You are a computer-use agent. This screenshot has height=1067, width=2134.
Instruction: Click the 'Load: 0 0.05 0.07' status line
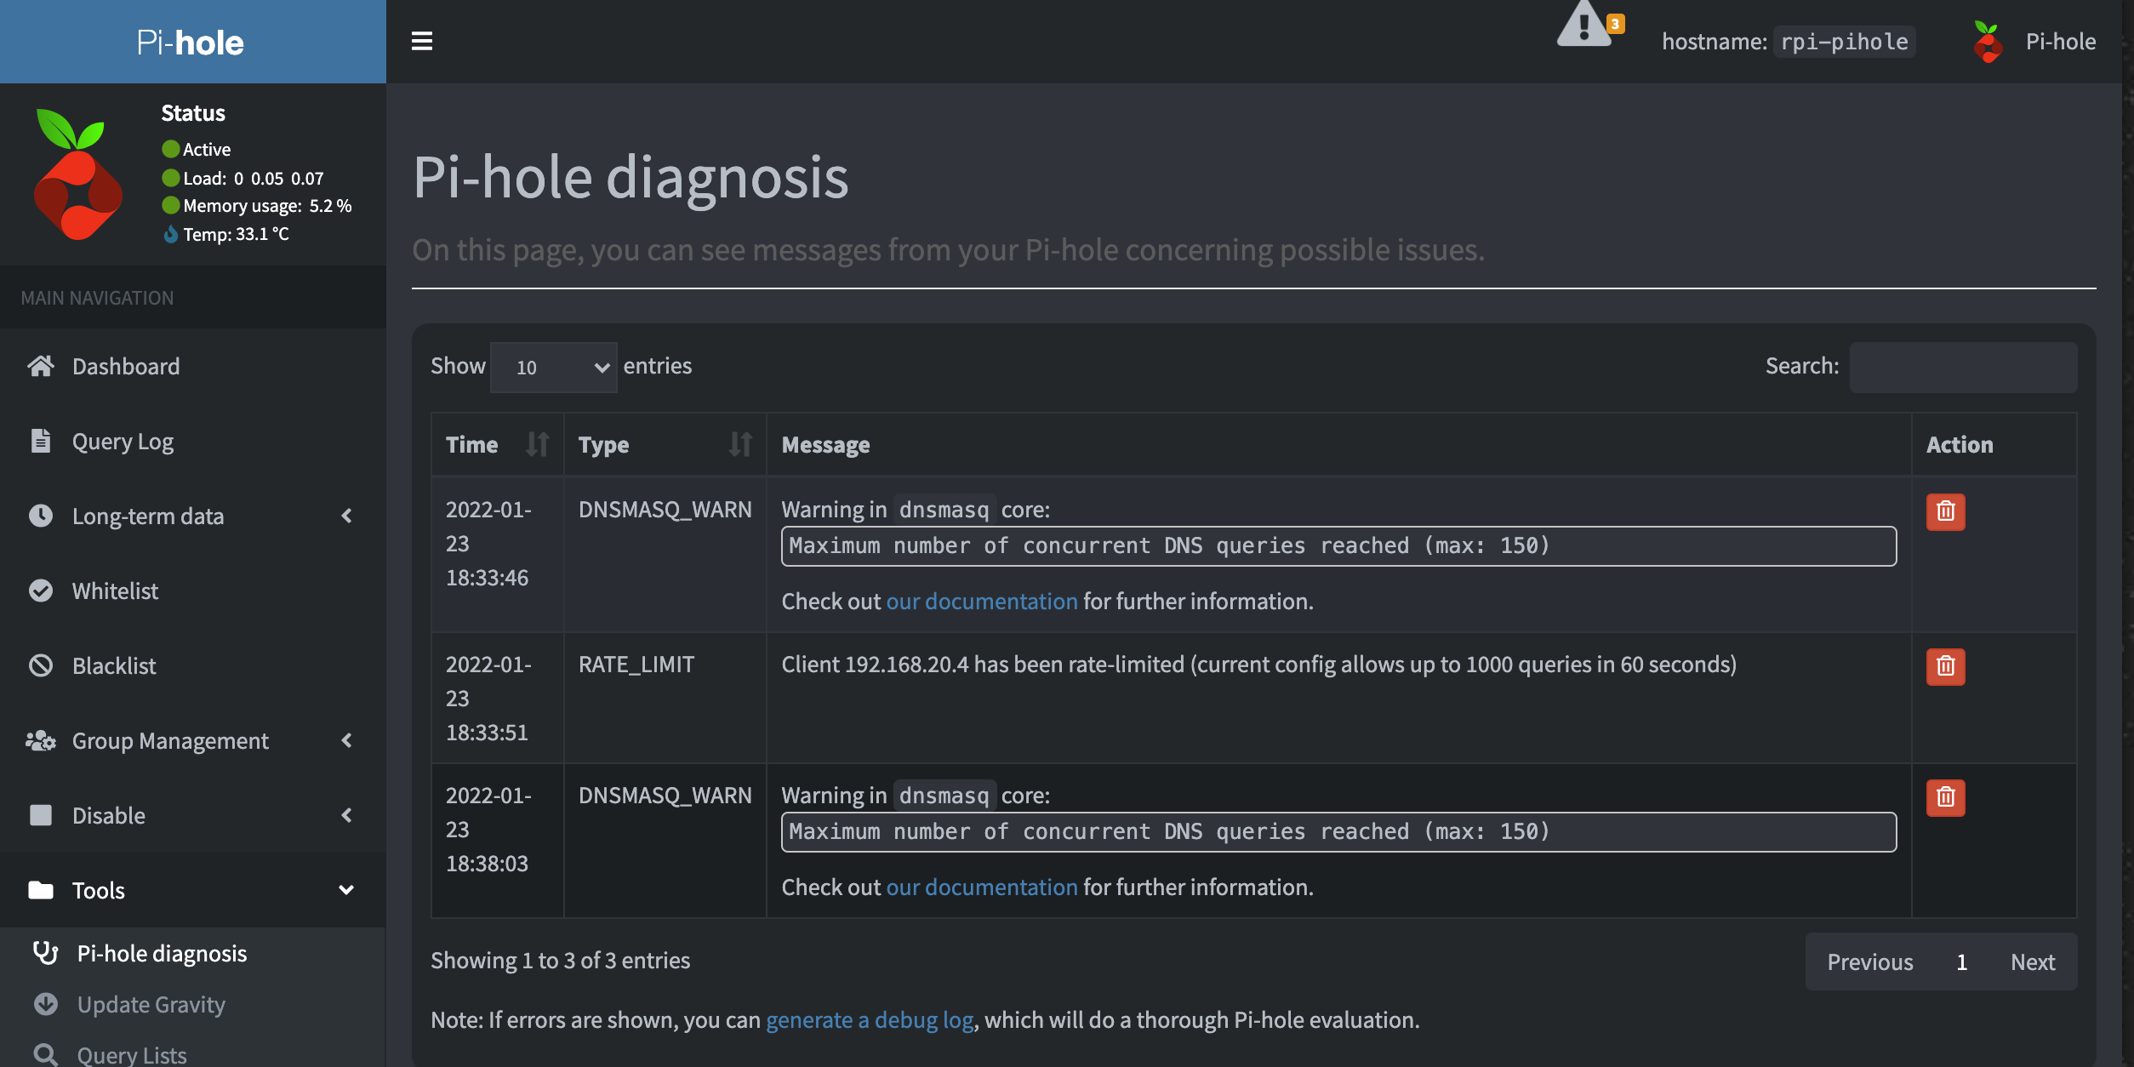[x=243, y=178]
